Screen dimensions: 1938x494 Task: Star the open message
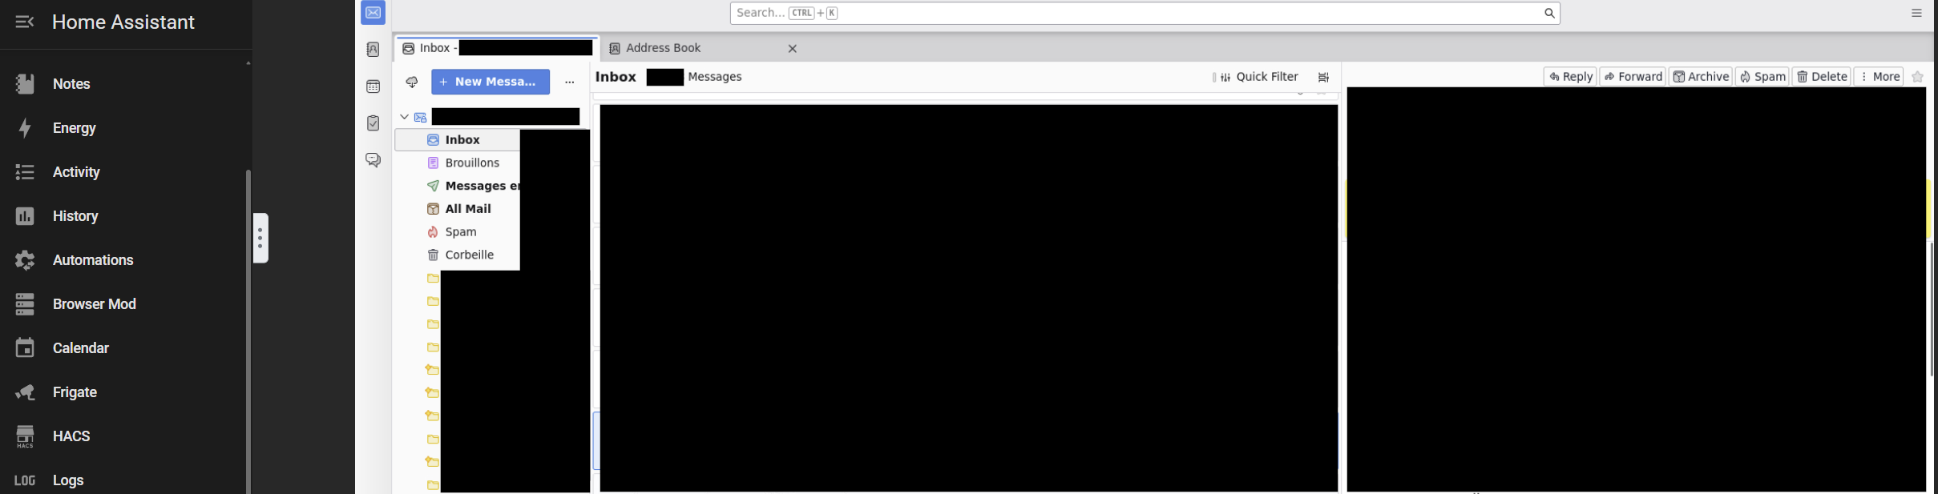(x=1917, y=77)
